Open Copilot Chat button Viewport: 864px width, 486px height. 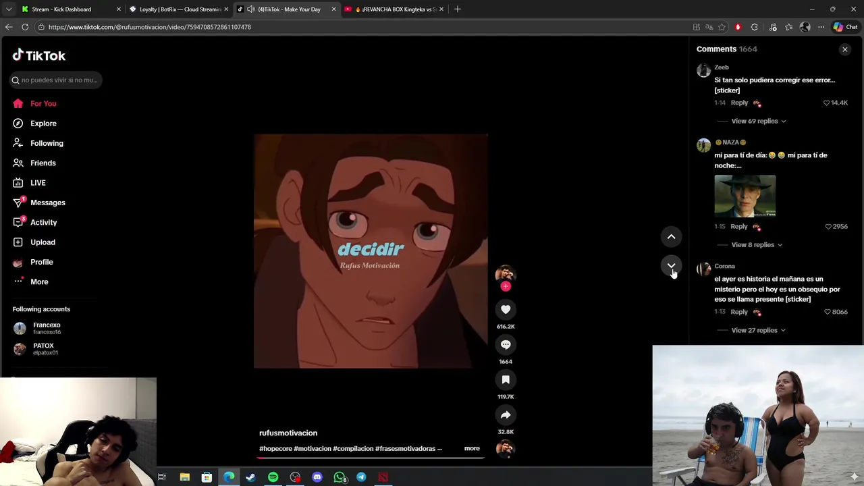point(845,27)
